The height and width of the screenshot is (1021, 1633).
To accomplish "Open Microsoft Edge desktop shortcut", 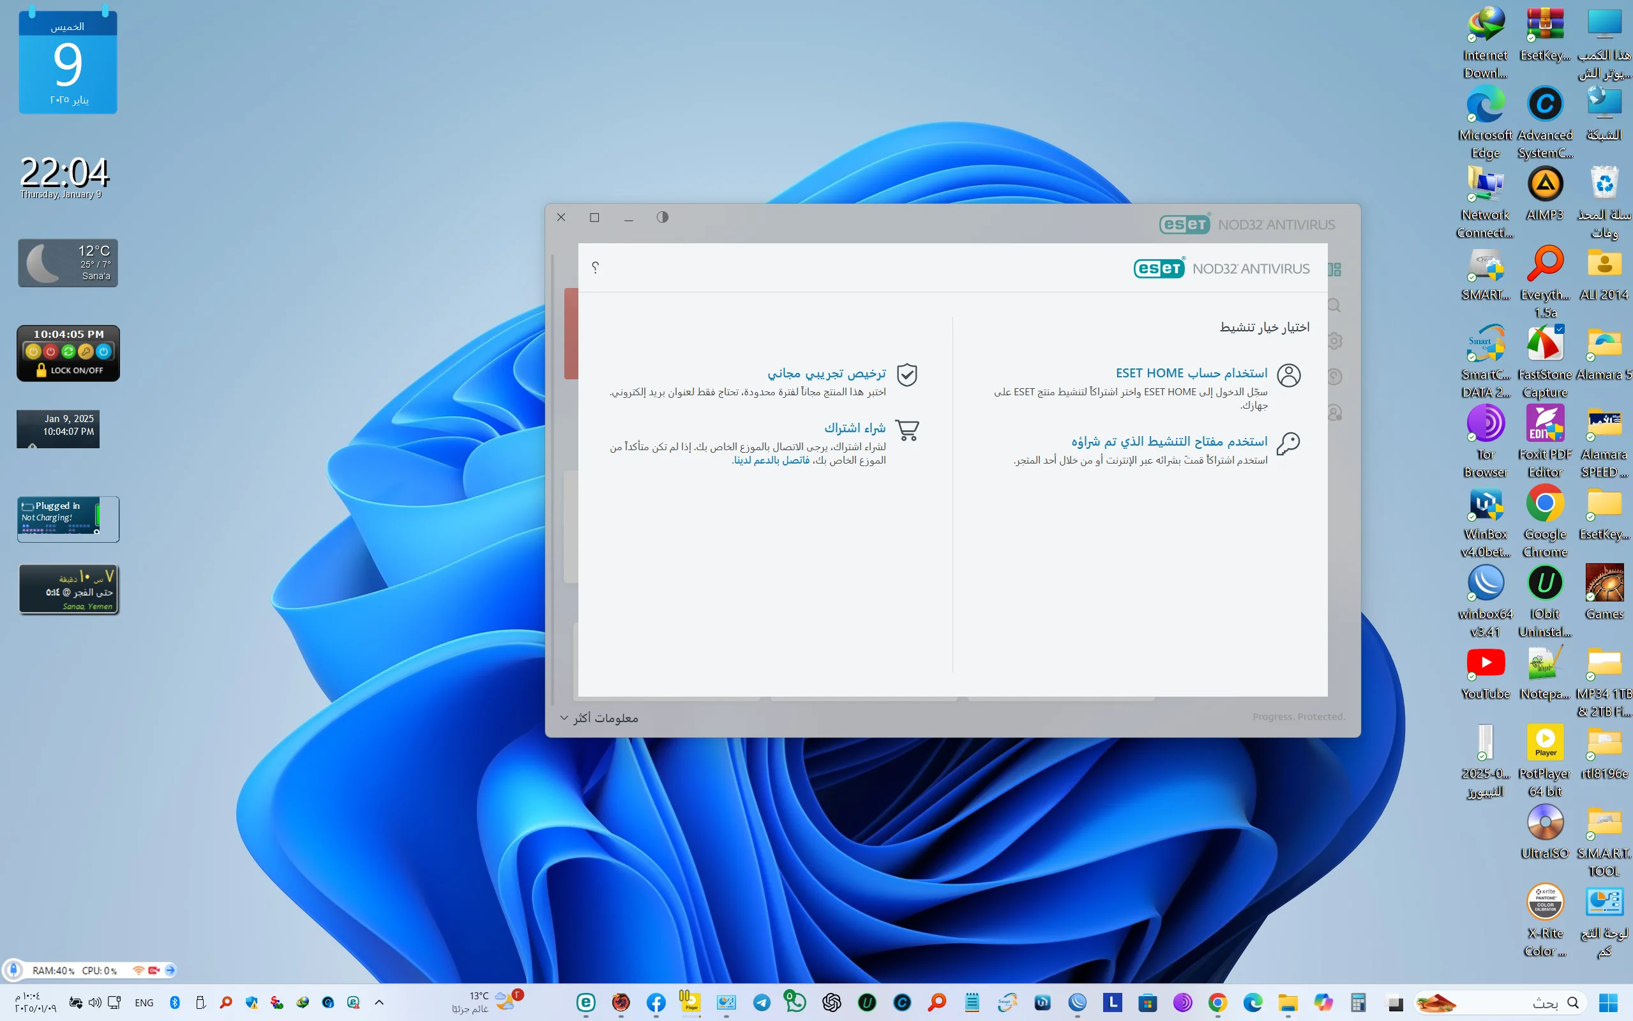I will [x=1485, y=123].
